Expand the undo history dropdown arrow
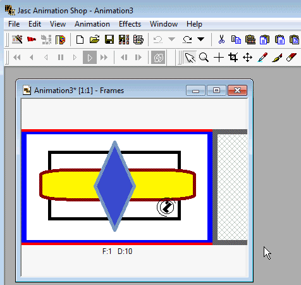 171,39
